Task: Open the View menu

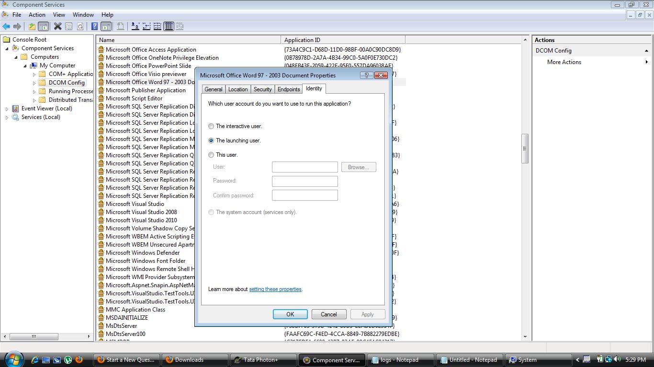Action: (59, 15)
